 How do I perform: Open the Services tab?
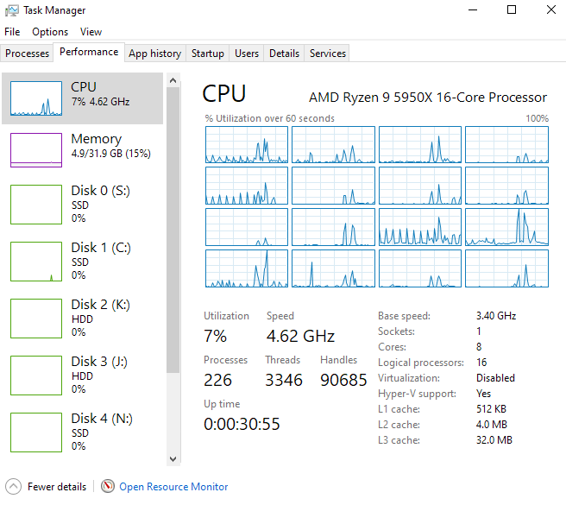pyautogui.click(x=327, y=54)
